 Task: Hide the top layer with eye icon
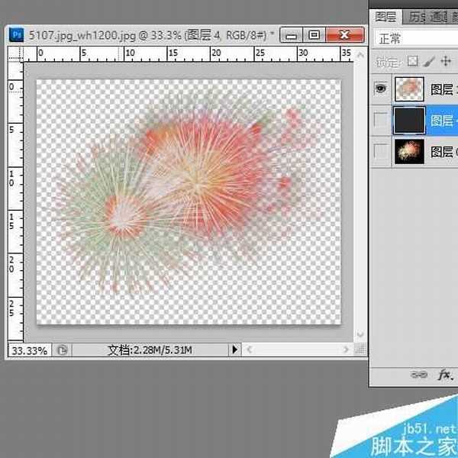[x=381, y=89]
